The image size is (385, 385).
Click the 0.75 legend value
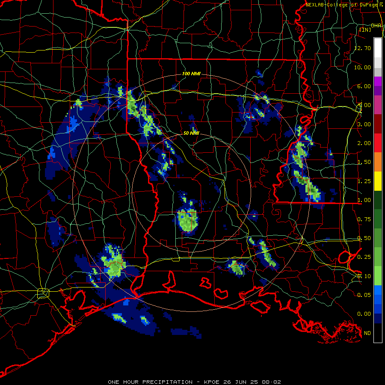pos(364,219)
